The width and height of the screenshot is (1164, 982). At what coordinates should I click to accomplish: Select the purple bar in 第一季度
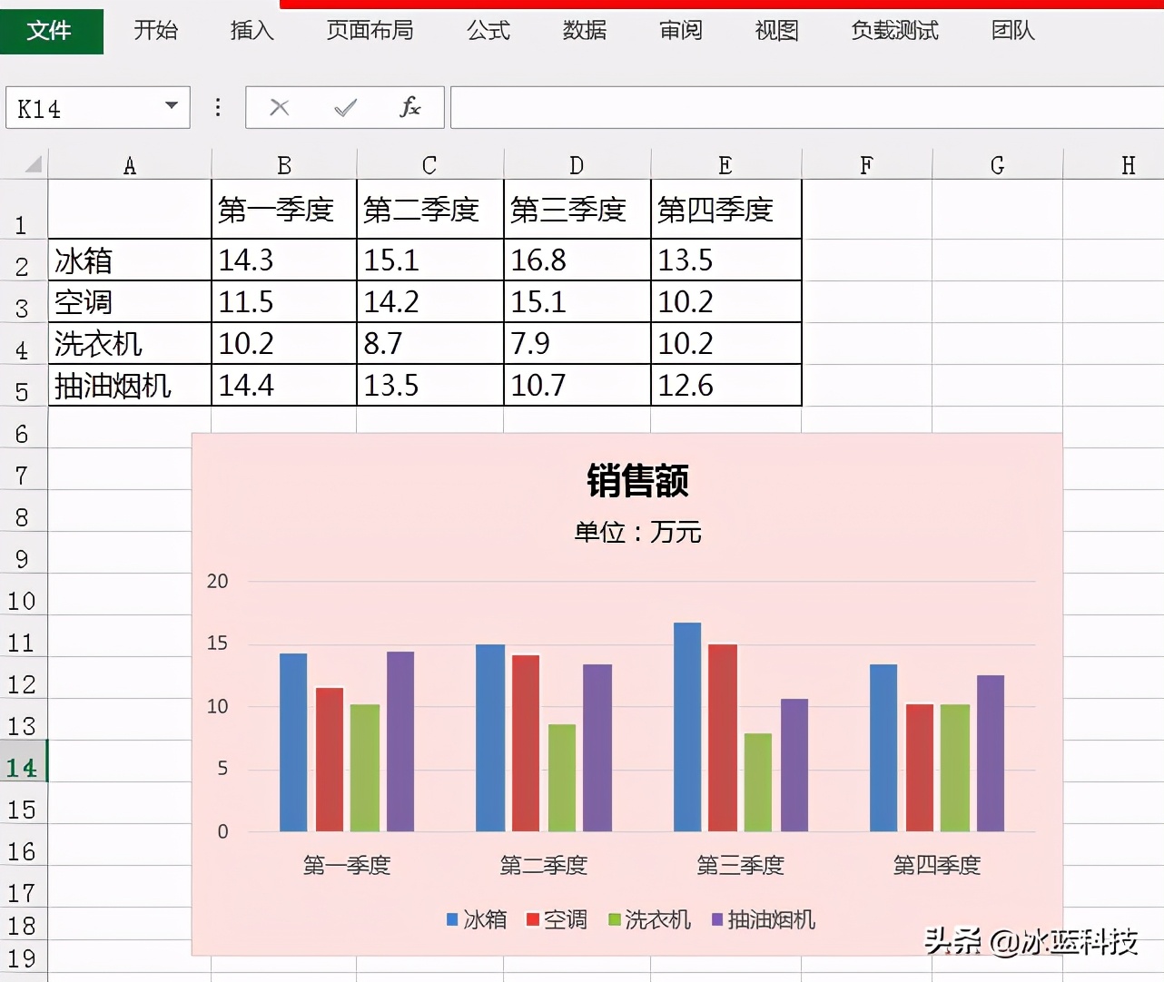(400, 741)
